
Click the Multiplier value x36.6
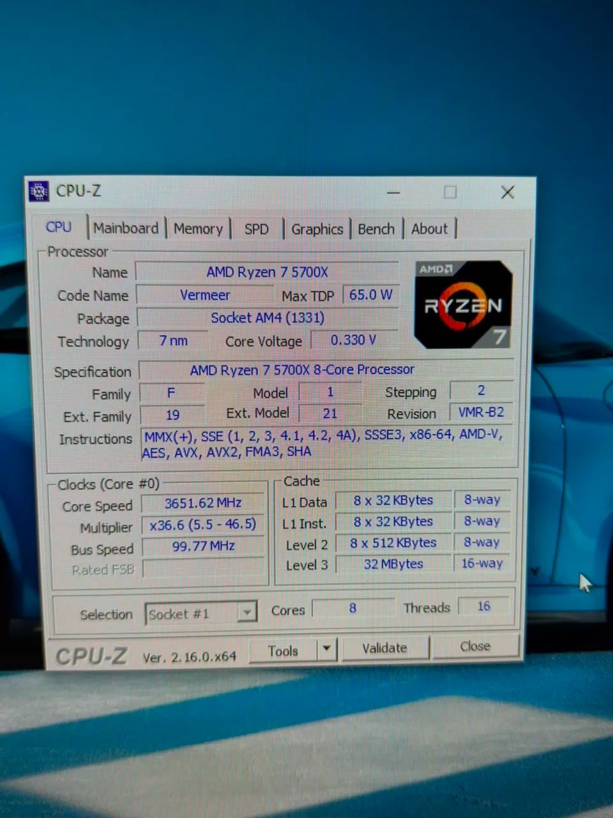coord(203,525)
